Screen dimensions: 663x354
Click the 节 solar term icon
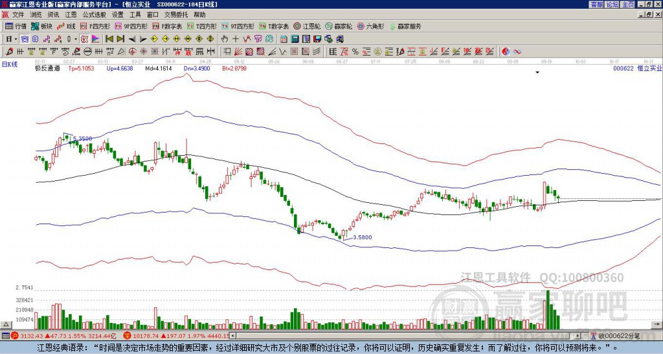pyautogui.click(x=258, y=39)
